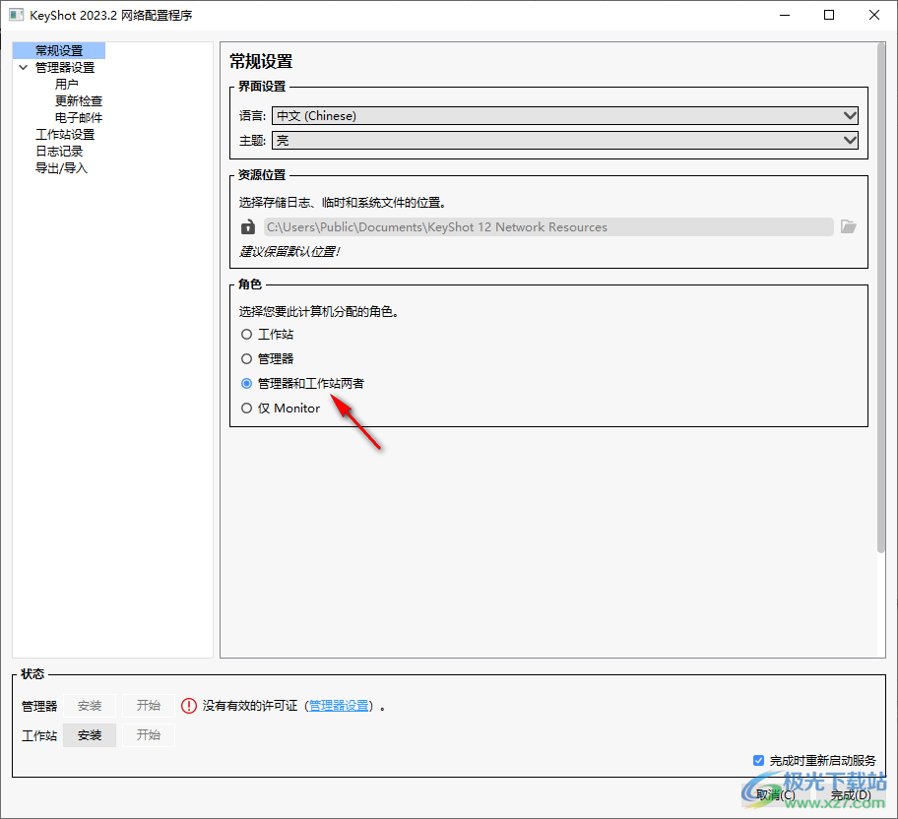The image size is (898, 819).
Task: Select the 管理器 role radio button
Action: 245,358
